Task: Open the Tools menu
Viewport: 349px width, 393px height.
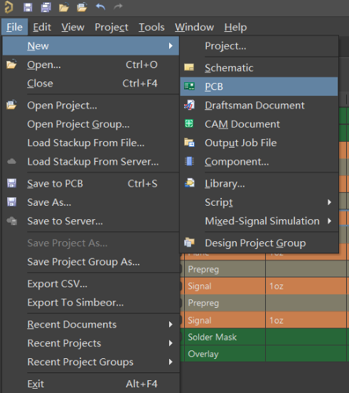Action: pos(151,27)
